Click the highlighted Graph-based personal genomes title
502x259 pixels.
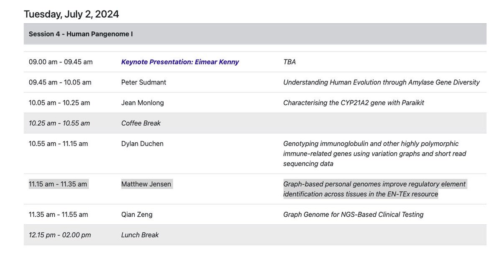pyautogui.click(x=374, y=189)
